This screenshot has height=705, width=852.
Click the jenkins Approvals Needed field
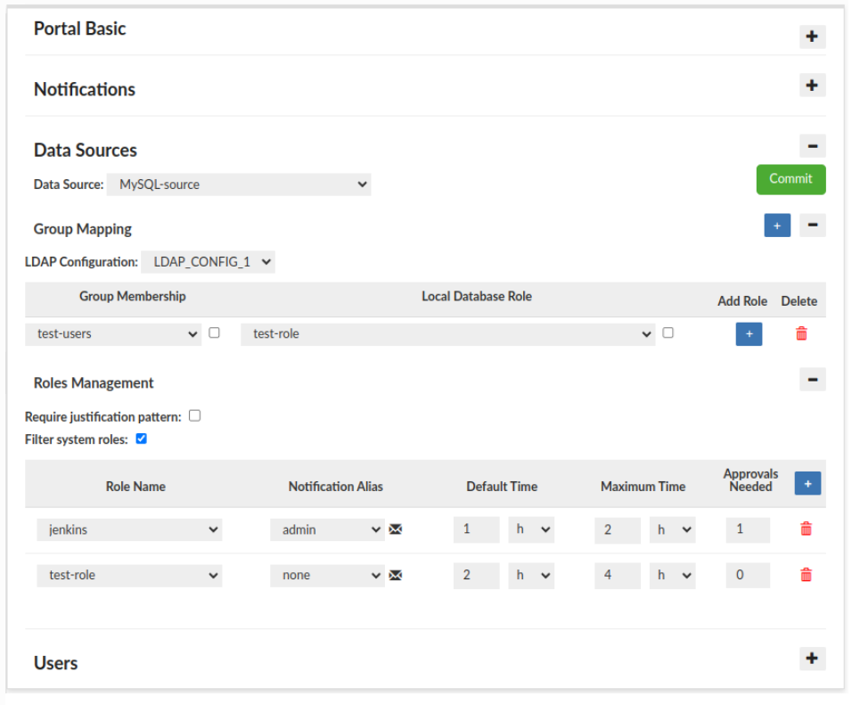[747, 529]
